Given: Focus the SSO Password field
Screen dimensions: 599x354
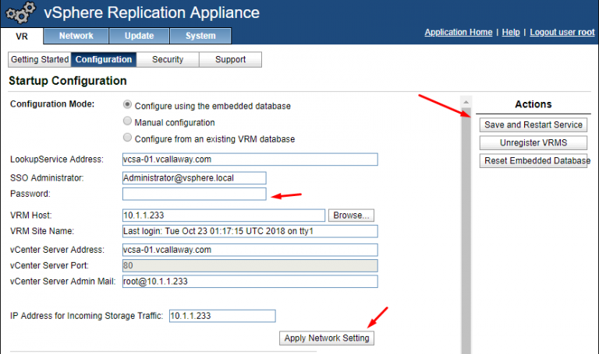Looking at the screenshot, I should (194, 194).
